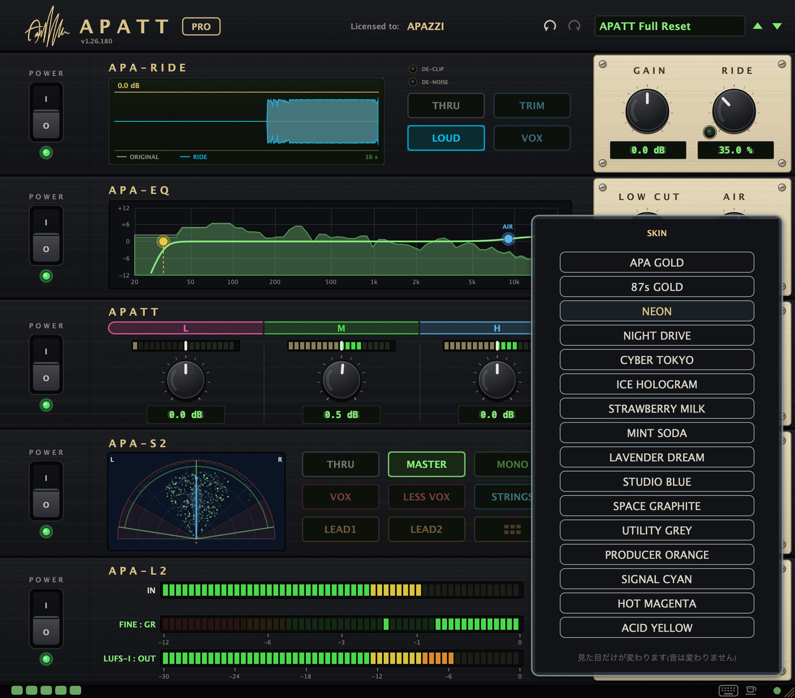The height and width of the screenshot is (698, 795).
Task: Pick the SPACE GRAPHITE skin
Action: pyautogui.click(x=657, y=506)
